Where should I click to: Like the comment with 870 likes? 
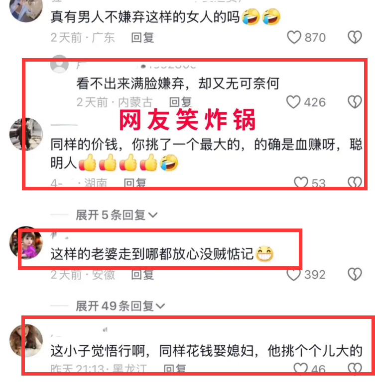pyautogui.click(x=294, y=37)
